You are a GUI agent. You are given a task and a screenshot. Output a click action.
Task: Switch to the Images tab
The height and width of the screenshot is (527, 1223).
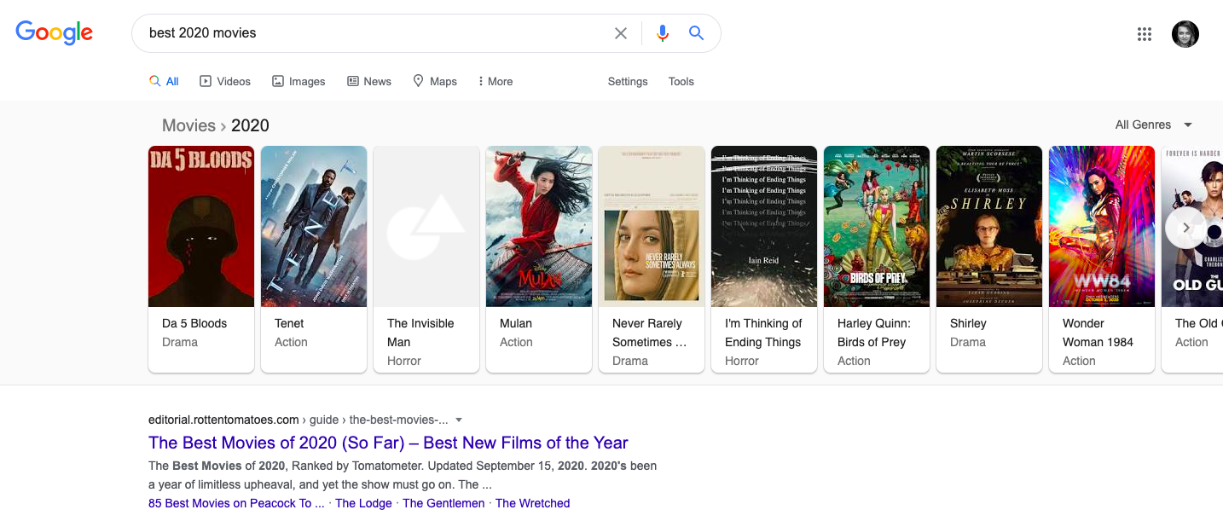coord(299,81)
